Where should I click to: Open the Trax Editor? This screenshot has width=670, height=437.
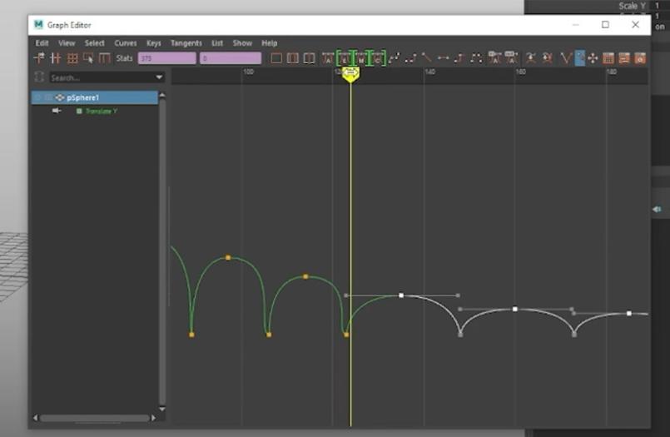coord(624,58)
